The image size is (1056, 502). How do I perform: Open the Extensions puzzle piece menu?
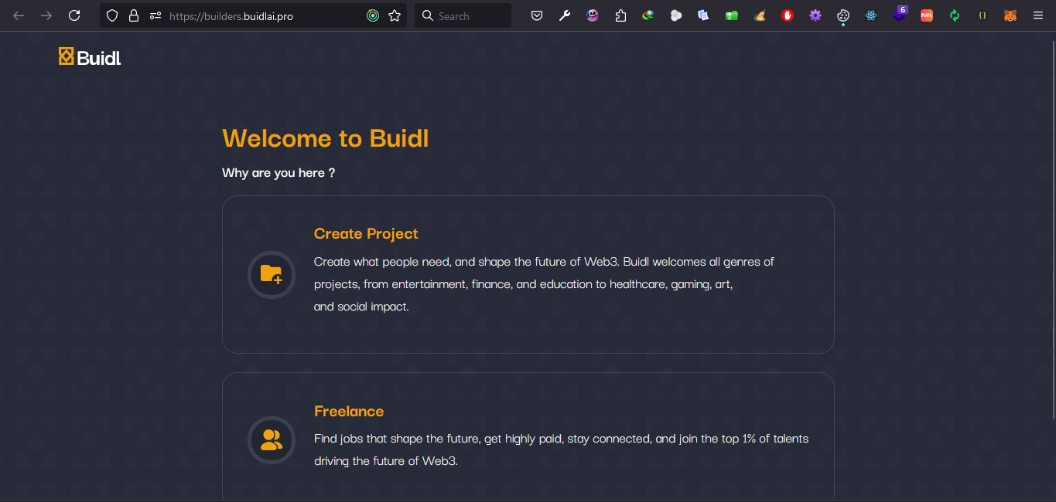coord(620,15)
